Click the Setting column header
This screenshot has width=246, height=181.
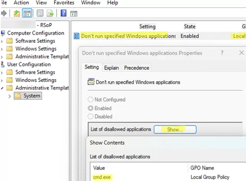pyautogui.click(x=147, y=27)
